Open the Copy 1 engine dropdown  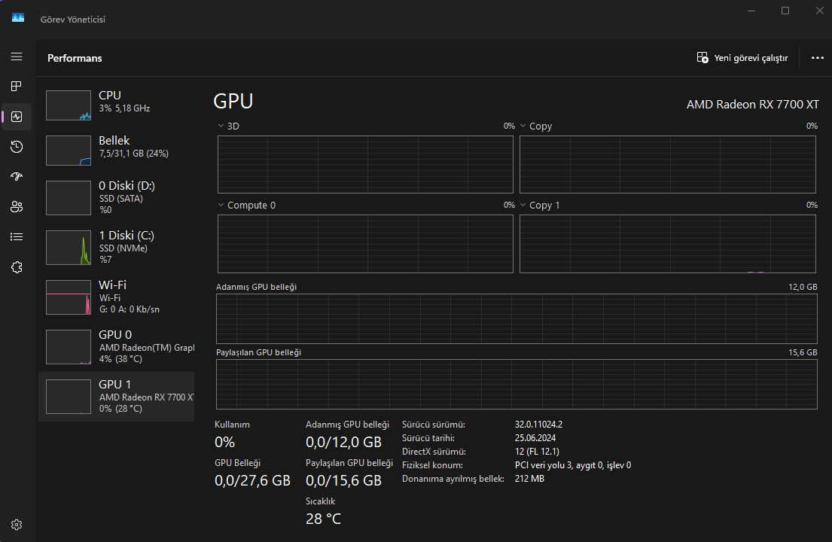point(540,206)
